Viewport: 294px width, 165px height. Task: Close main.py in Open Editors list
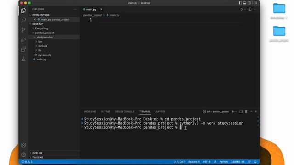coord(35,19)
